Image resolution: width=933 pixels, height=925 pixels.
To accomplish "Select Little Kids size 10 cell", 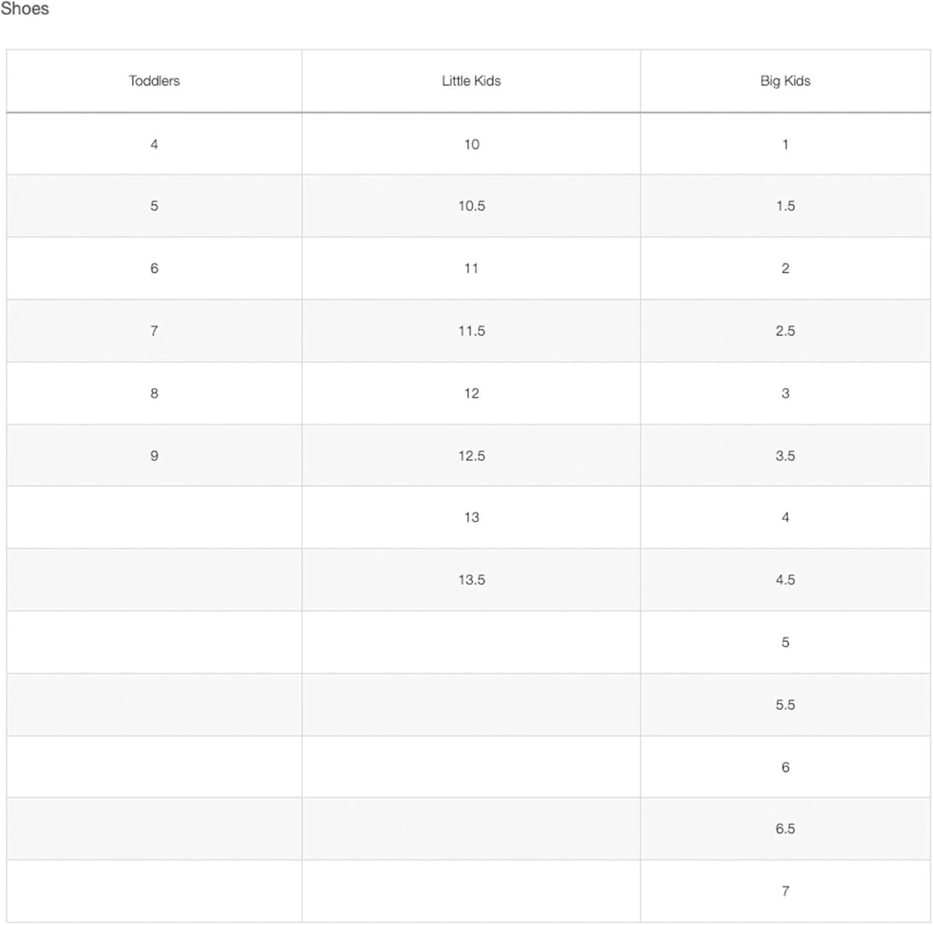I will click(x=471, y=144).
